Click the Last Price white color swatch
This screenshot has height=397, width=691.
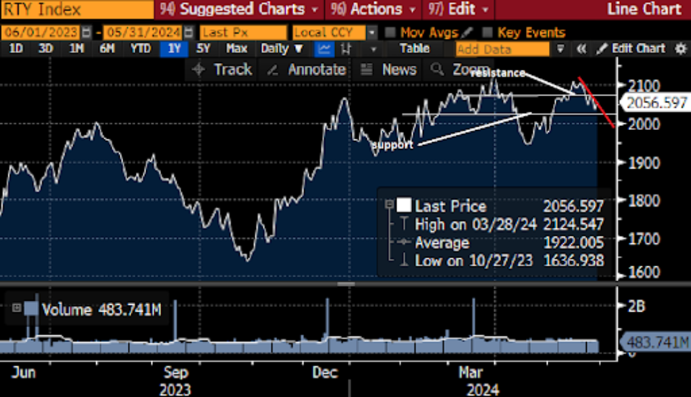click(404, 206)
